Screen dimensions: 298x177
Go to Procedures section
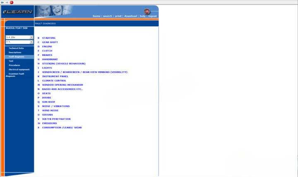[14, 65]
